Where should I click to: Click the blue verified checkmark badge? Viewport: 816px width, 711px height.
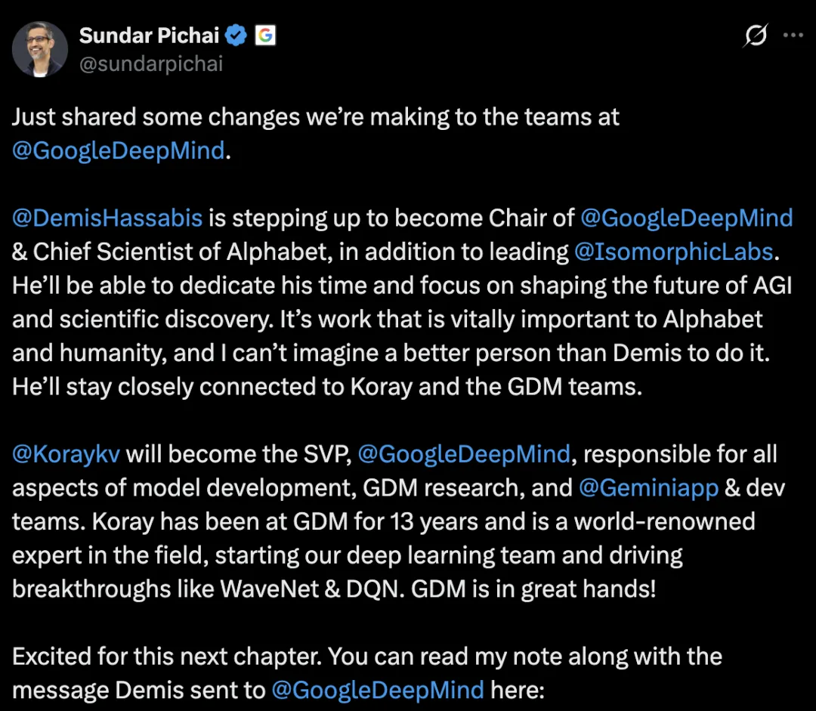pos(236,36)
